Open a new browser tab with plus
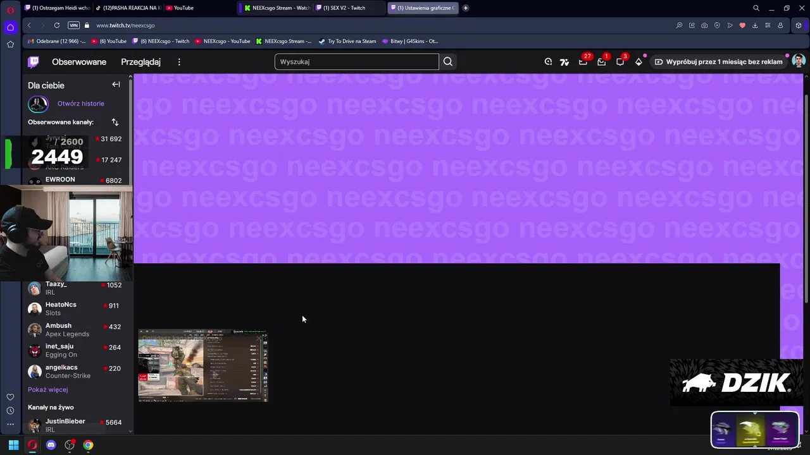This screenshot has width=810, height=455. 466,8
